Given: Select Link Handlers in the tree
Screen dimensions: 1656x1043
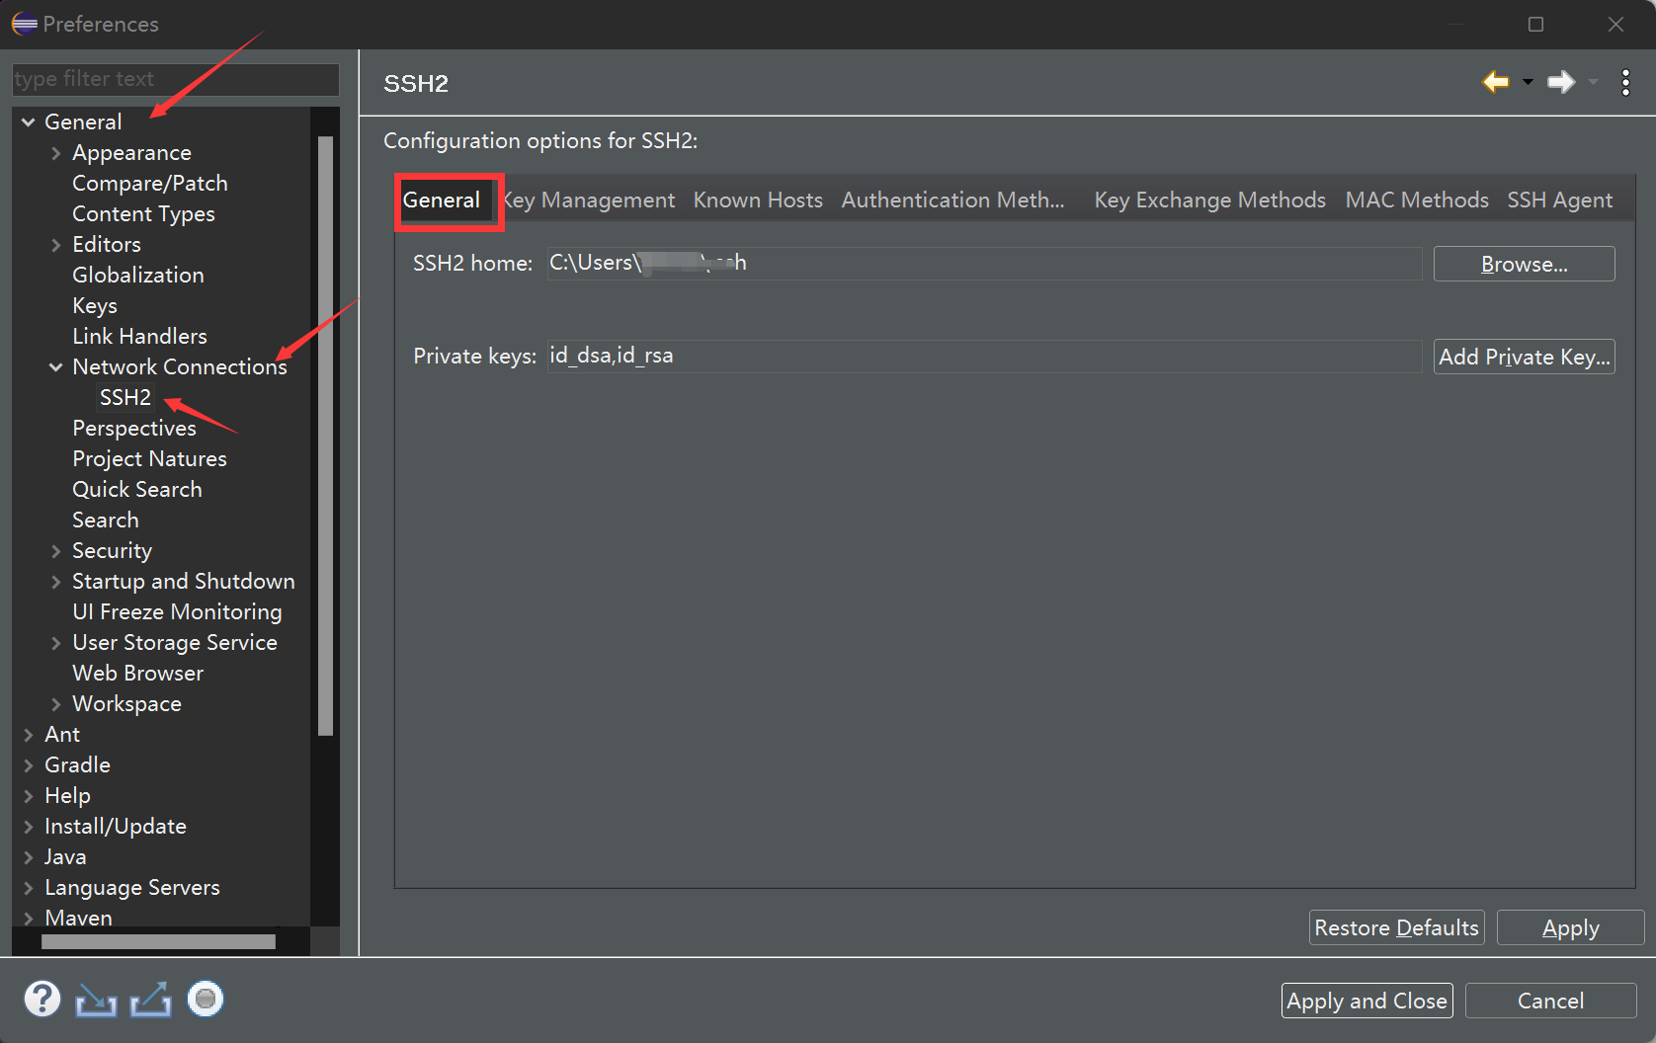Looking at the screenshot, I should [x=140, y=337].
